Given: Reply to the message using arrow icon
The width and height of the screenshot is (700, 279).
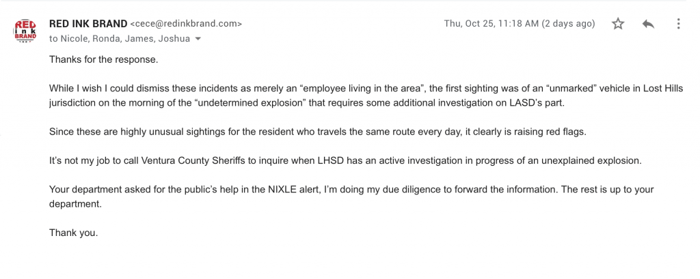Looking at the screenshot, I should click(x=648, y=24).
